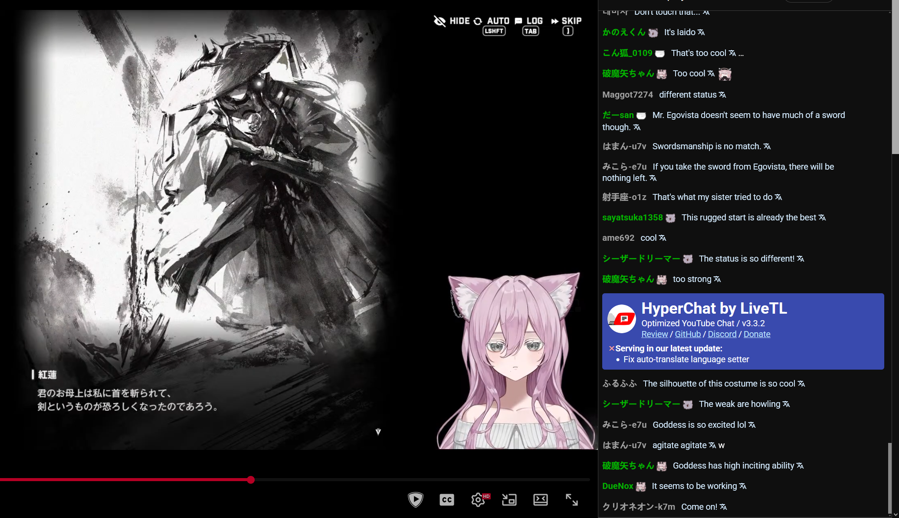The width and height of the screenshot is (899, 518).
Task: Select chat author name "ふるふふ"
Action: pyautogui.click(x=620, y=384)
